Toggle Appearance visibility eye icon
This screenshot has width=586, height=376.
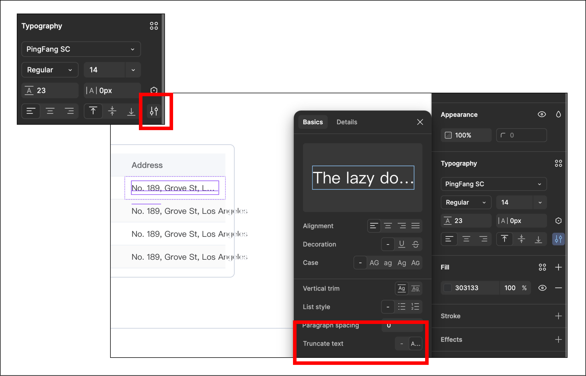coord(542,114)
